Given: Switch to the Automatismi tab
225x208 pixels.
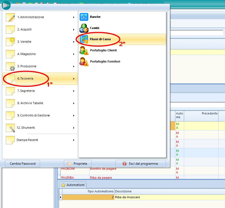Looking at the screenshot, I should [x=73, y=185].
